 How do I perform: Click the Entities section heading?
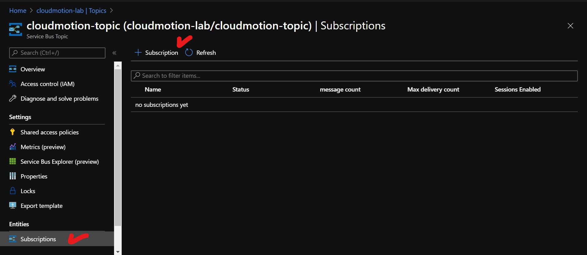tap(19, 224)
